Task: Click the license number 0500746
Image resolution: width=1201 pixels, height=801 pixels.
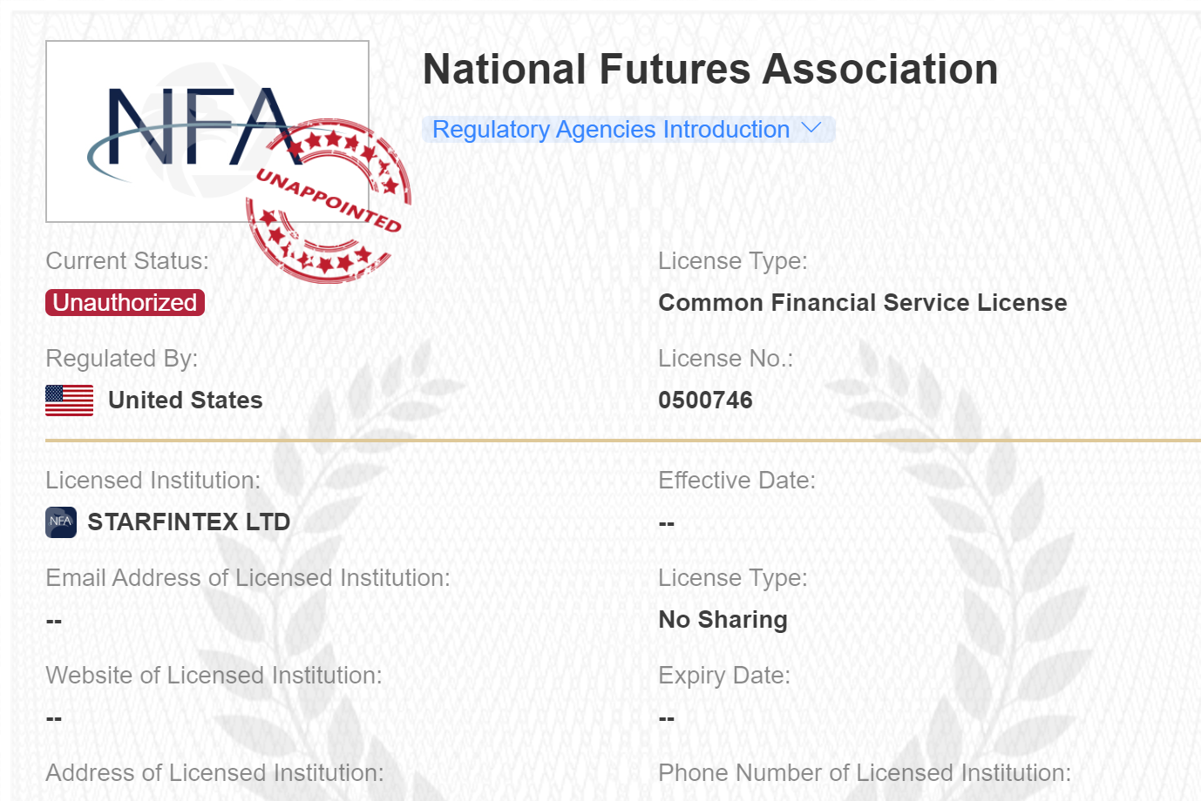Action: pyautogui.click(x=705, y=400)
